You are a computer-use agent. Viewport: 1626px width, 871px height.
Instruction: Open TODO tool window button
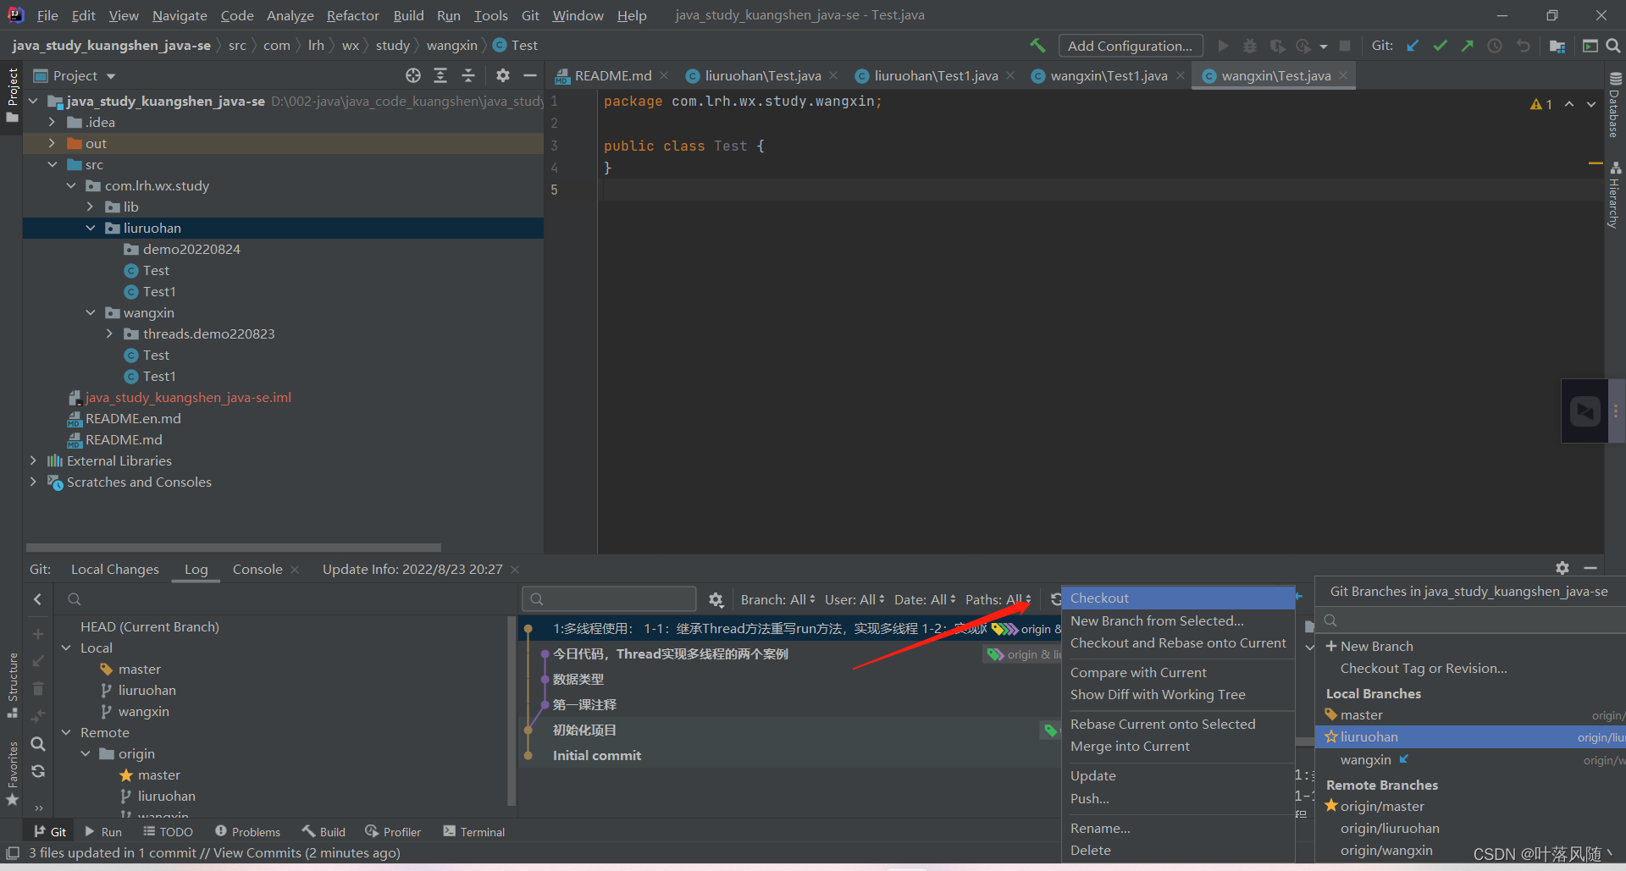point(168,832)
